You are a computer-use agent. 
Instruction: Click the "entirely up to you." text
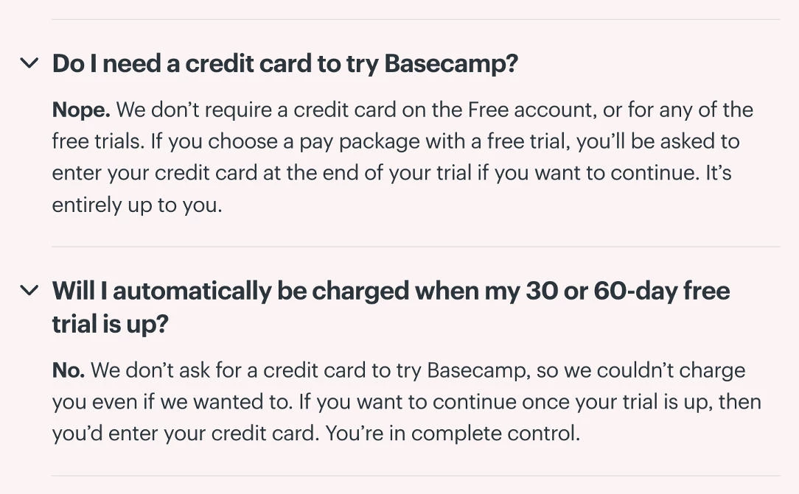(137, 205)
